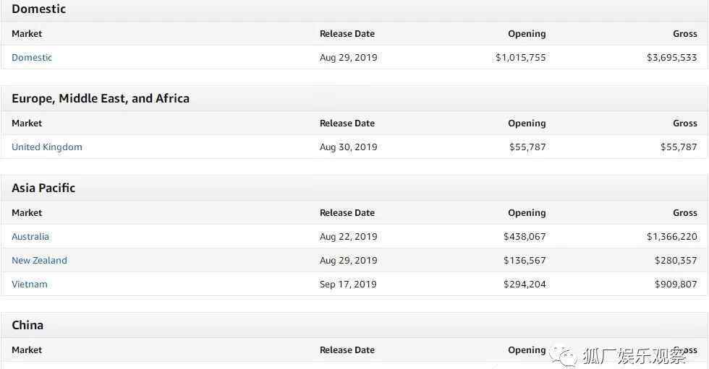Open the Vietnam market link

tap(30, 285)
